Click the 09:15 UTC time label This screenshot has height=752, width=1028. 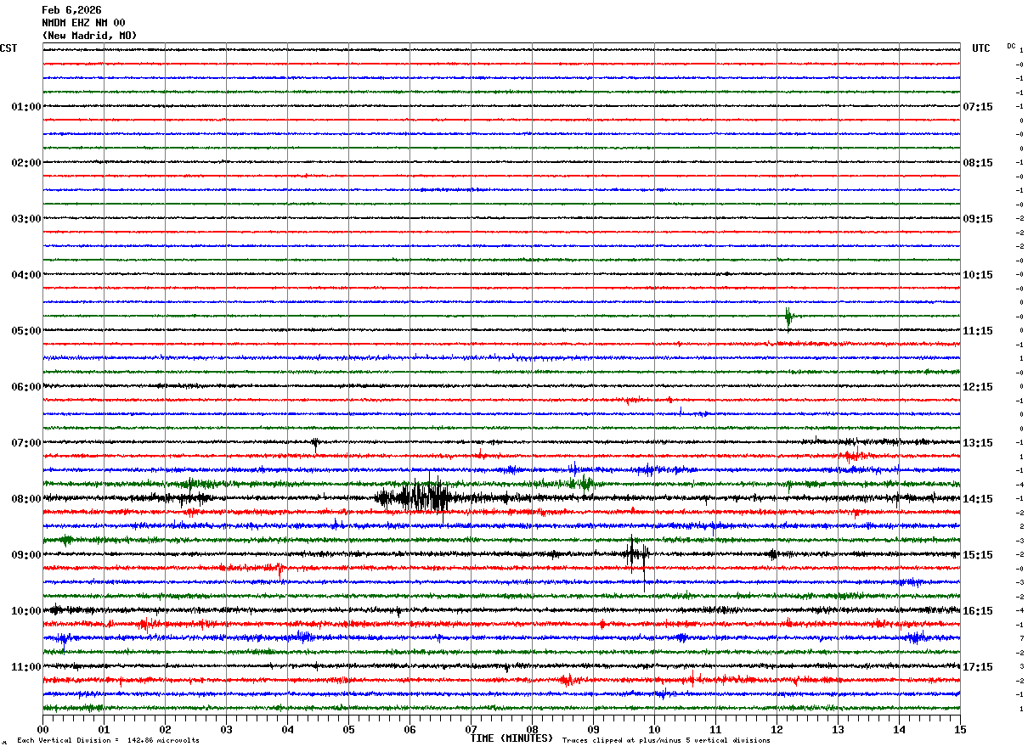coord(978,219)
